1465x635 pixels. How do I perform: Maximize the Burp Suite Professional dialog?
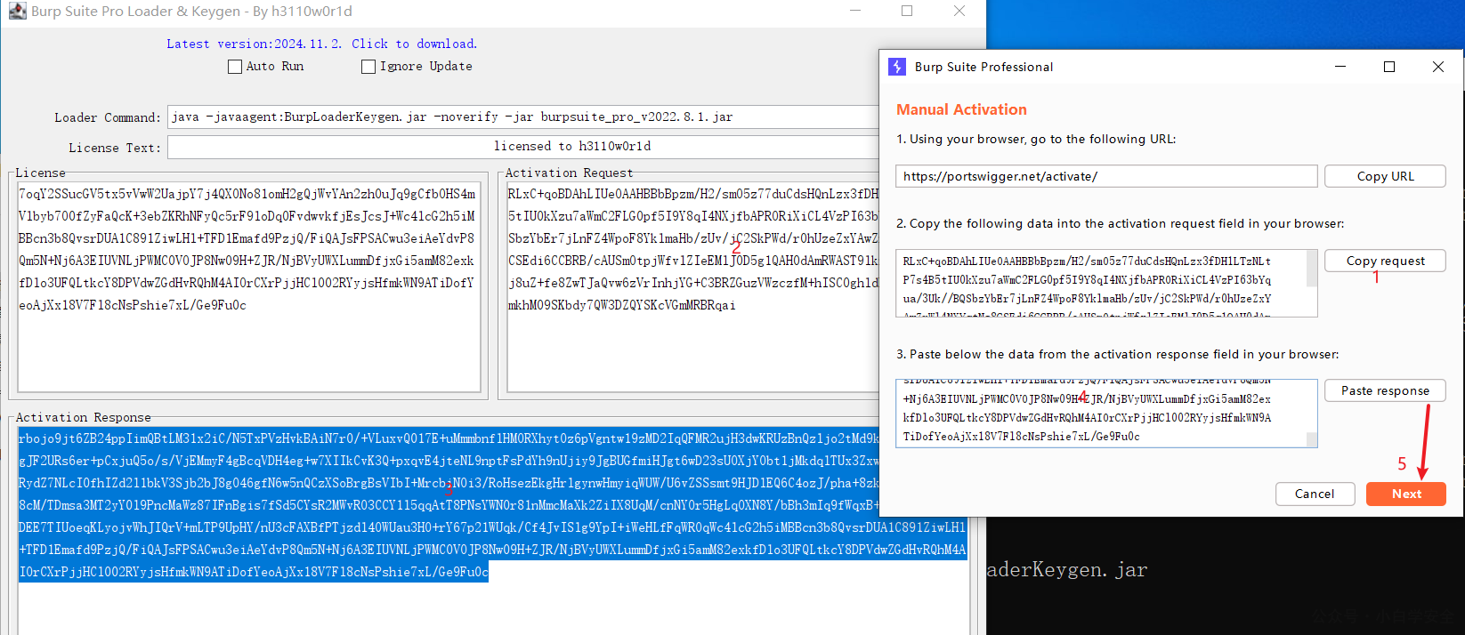[1388, 67]
